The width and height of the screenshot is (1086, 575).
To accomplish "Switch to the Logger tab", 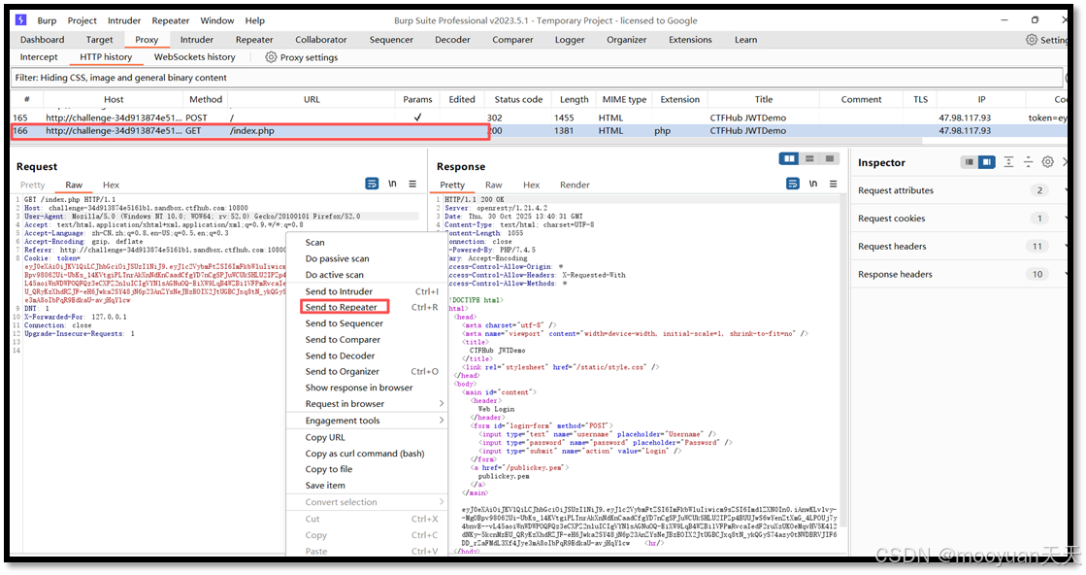I will (570, 40).
